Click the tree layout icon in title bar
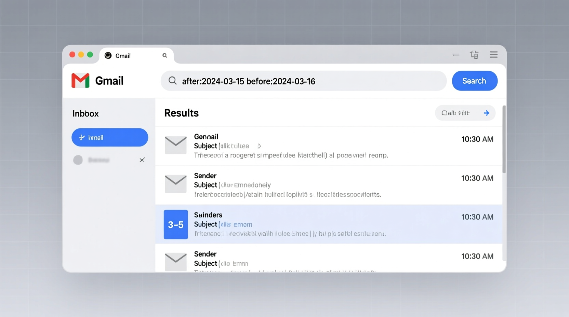 [x=474, y=55]
